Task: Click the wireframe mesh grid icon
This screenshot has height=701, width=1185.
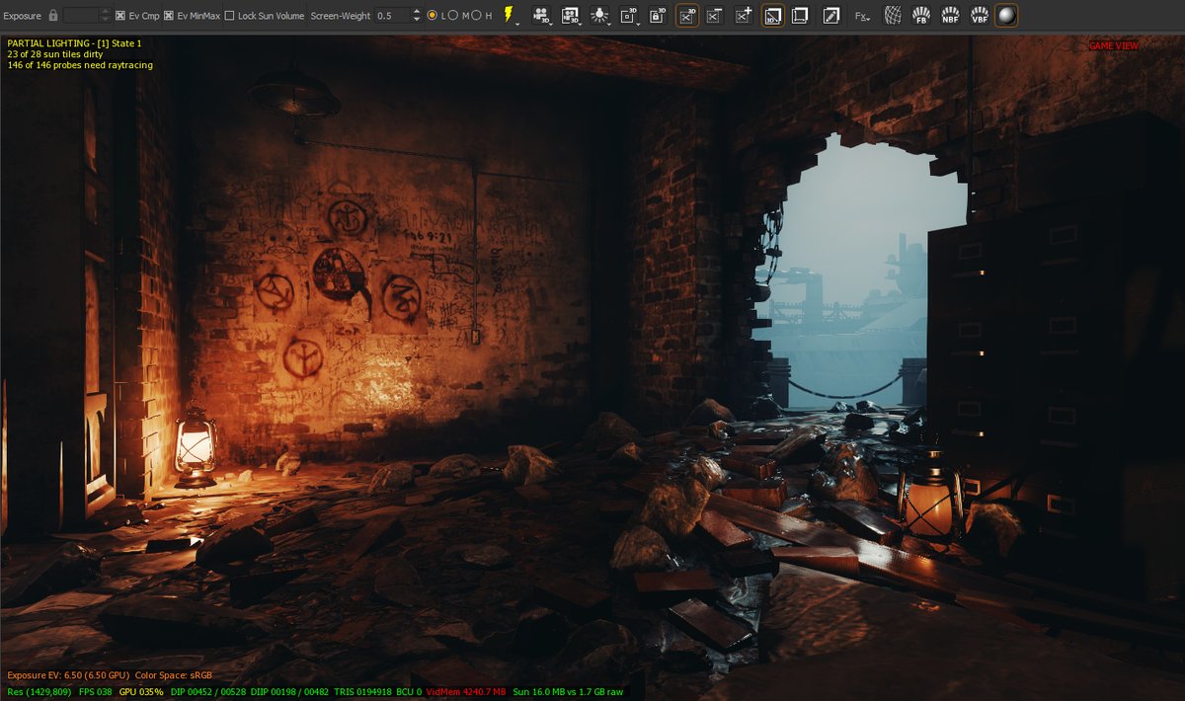Action: [x=893, y=15]
